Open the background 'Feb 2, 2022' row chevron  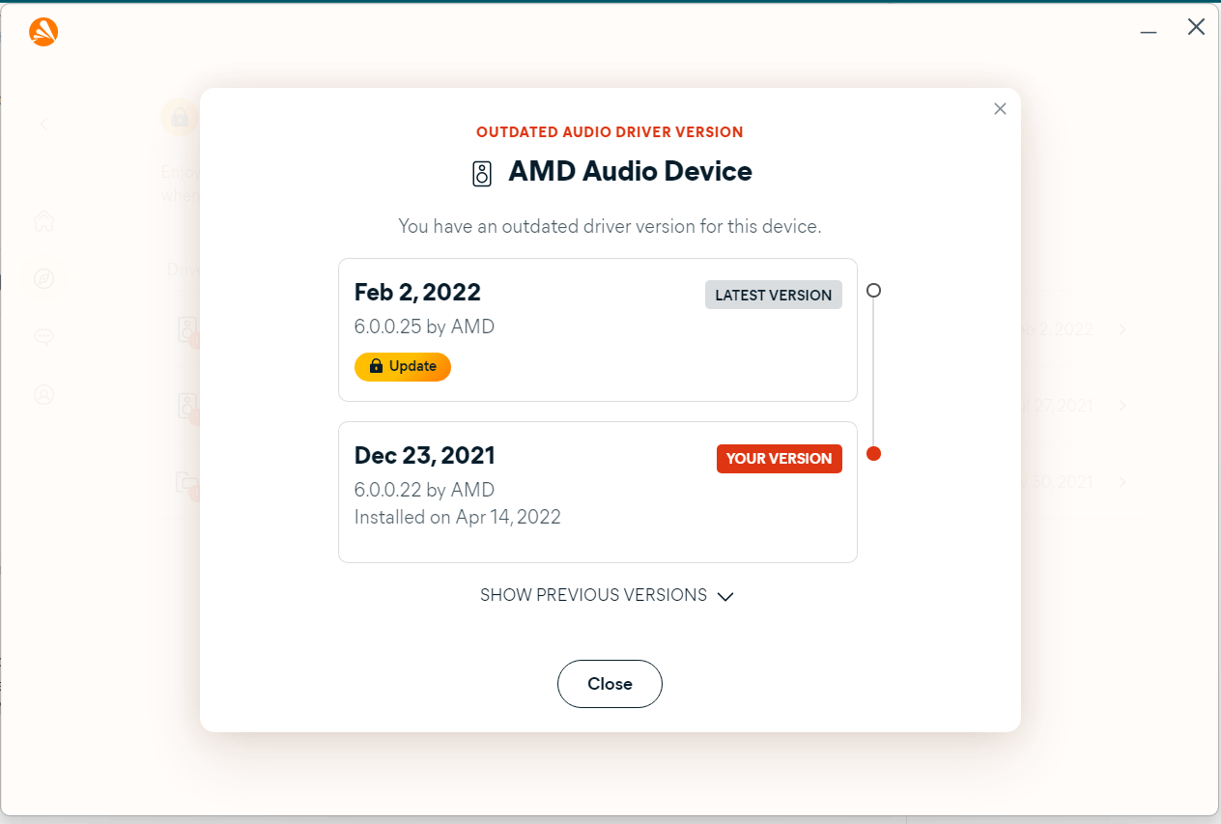point(1122,329)
